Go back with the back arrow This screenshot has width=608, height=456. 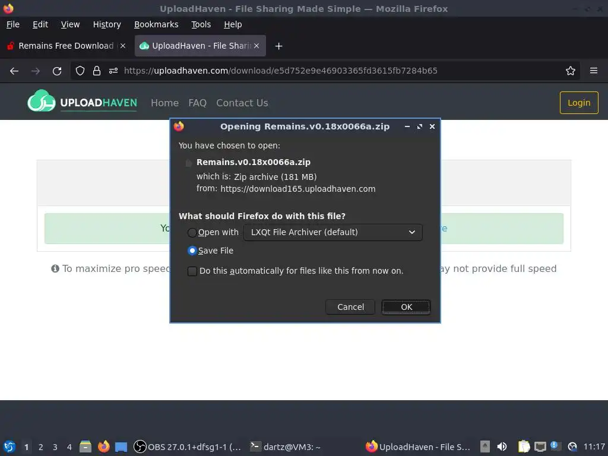click(x=14, y=71)
